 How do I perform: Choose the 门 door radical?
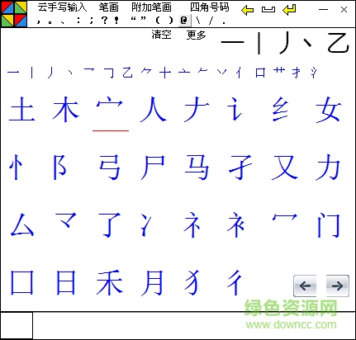pos(329,224)
